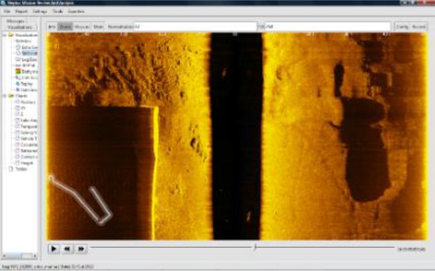Click the rewind playback button
435x271 pixels.
[x=67, y=249]
